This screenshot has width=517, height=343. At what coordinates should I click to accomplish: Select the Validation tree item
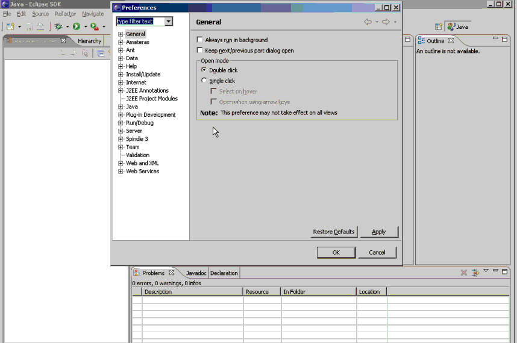(x=137, y=155)
